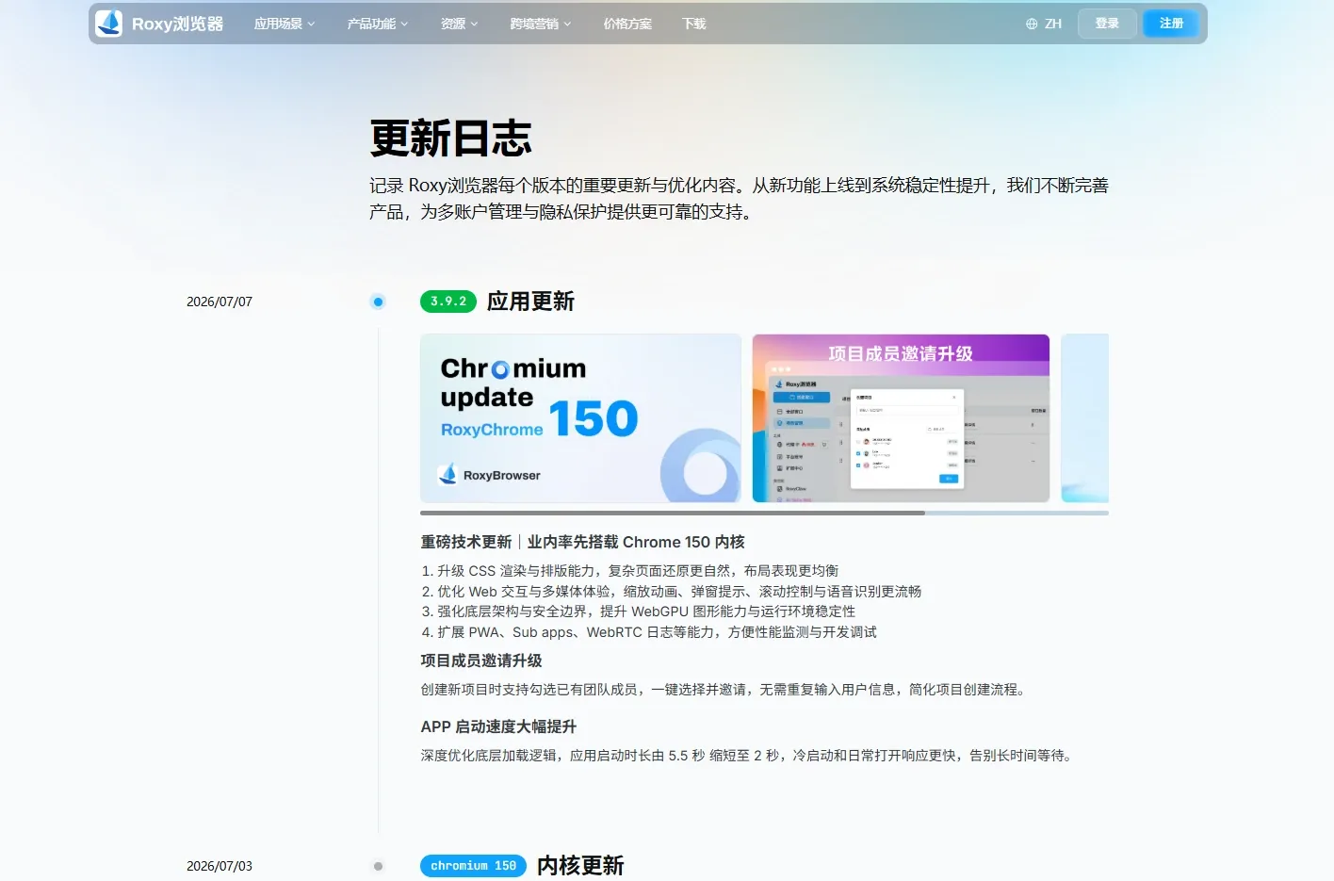Image resolution: width=1334 pixels, height=881 pixels.
Task: Switch language via ZH label
Action: 1053,24
